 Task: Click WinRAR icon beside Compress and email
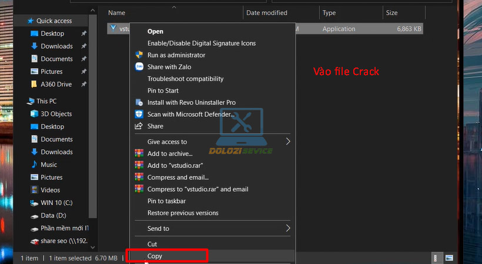point(139,177)
